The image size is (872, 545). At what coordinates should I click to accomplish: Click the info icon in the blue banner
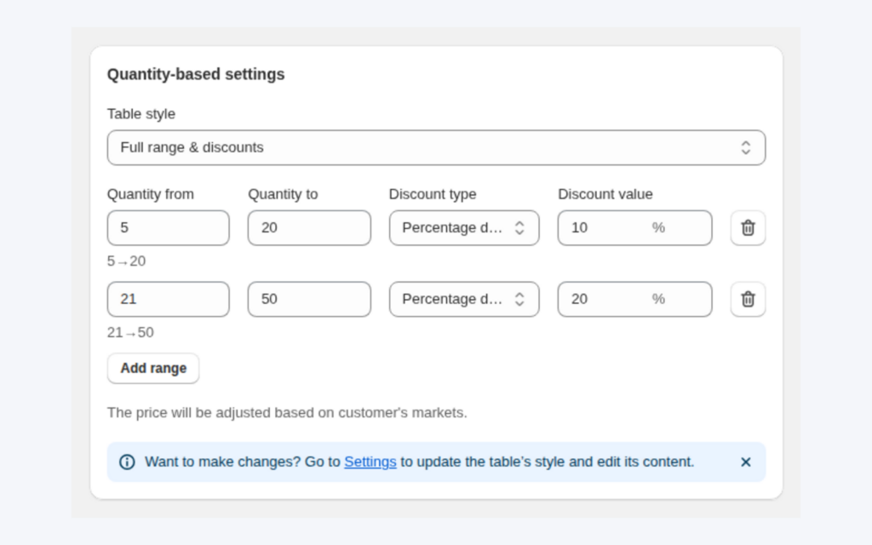click(127, 462)
